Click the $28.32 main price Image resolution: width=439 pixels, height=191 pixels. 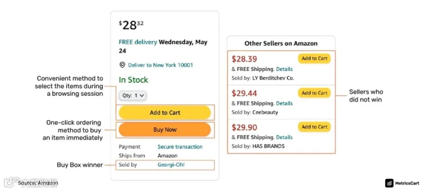[x=131, y=25]
